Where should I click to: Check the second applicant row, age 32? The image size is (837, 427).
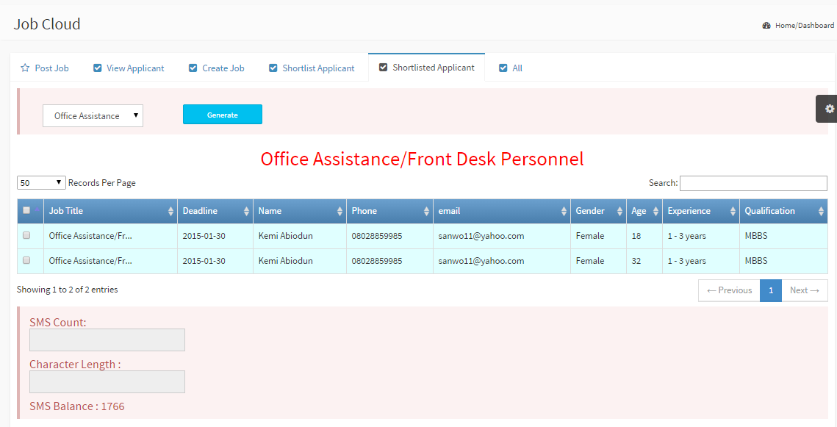(x=26, y=261)
